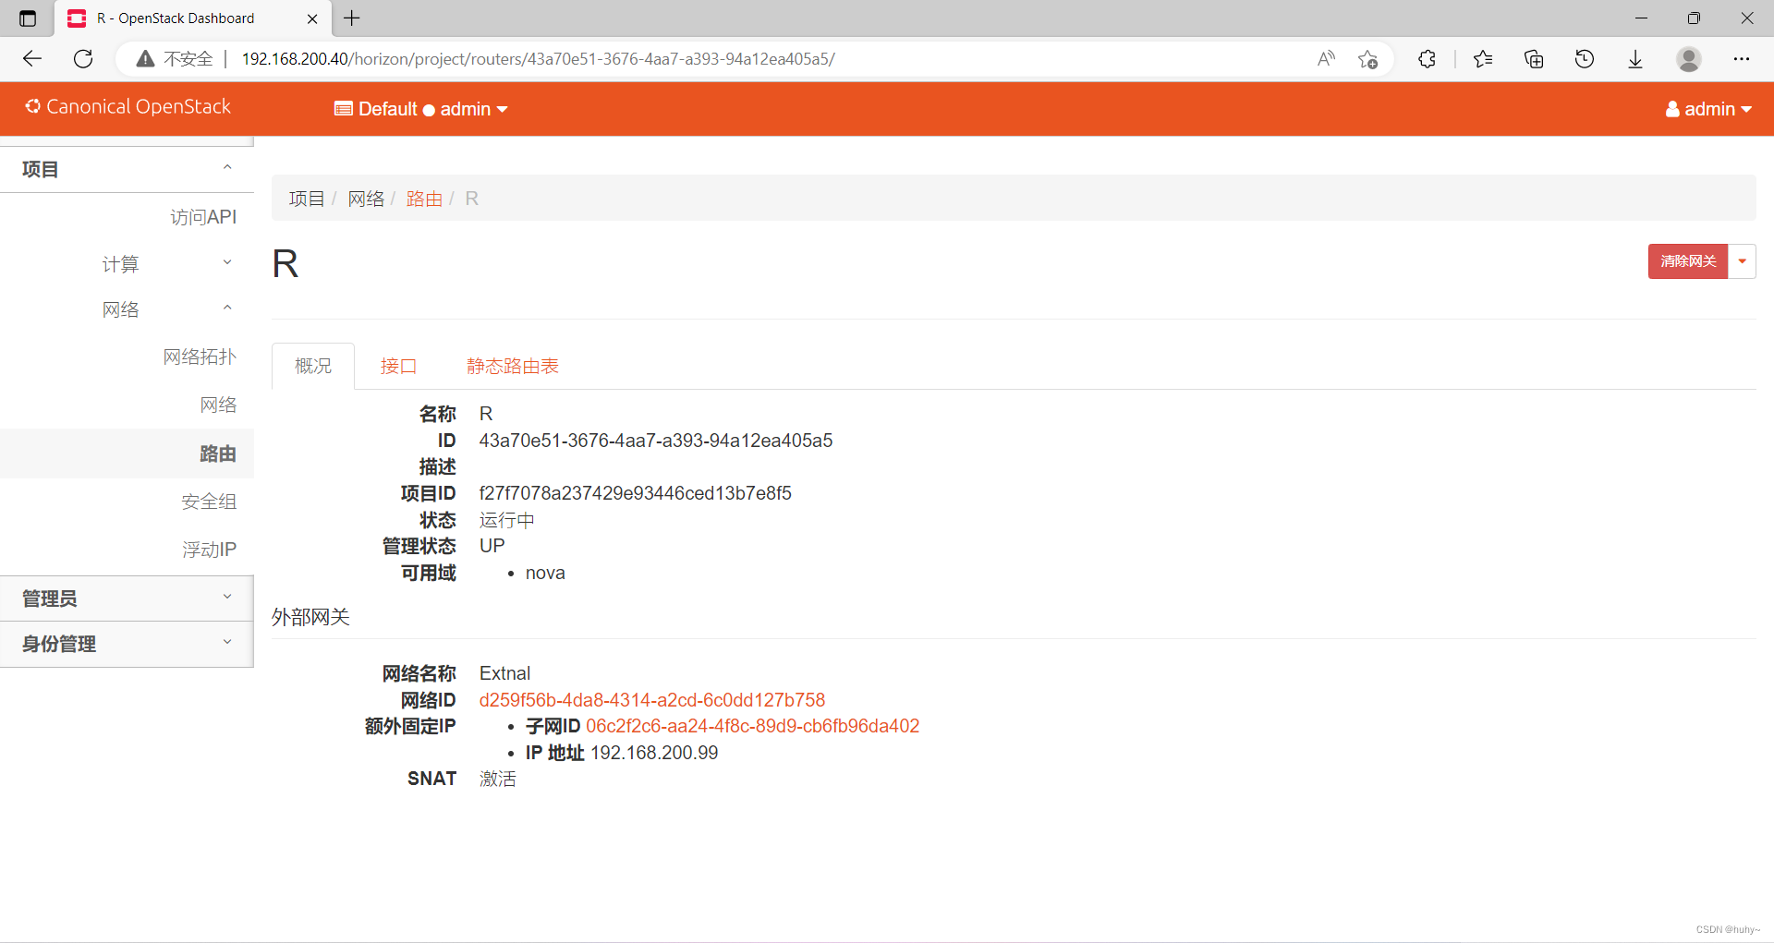Open 访问API in the sidebar
The height and width of the screenshot is (943, 1774).
point(203,217)
